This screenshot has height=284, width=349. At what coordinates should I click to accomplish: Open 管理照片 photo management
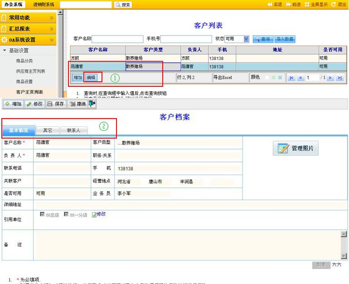click(x=296, y=148)
